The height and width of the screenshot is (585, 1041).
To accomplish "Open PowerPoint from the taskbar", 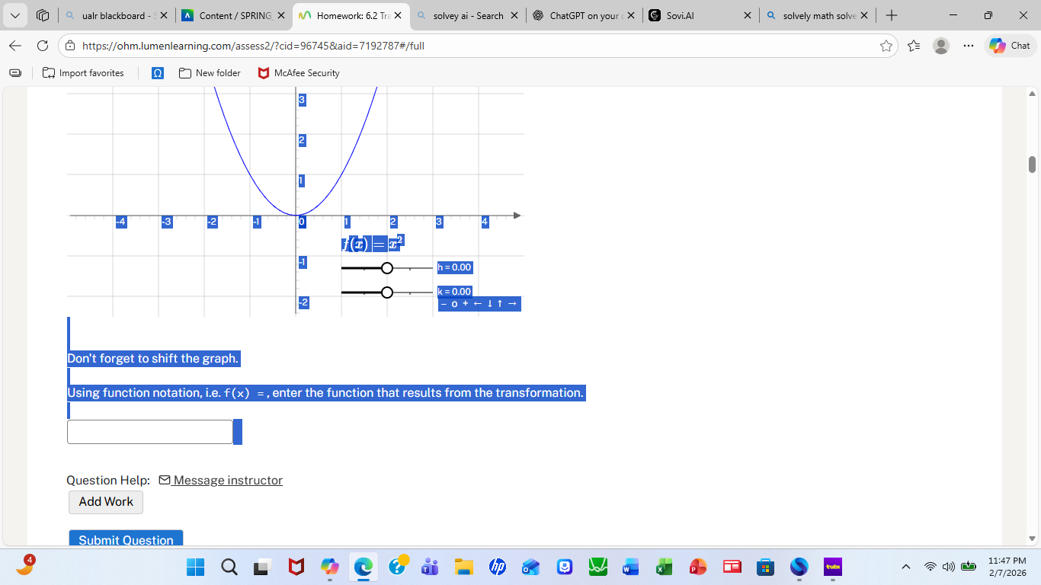I will coord(699,567).
